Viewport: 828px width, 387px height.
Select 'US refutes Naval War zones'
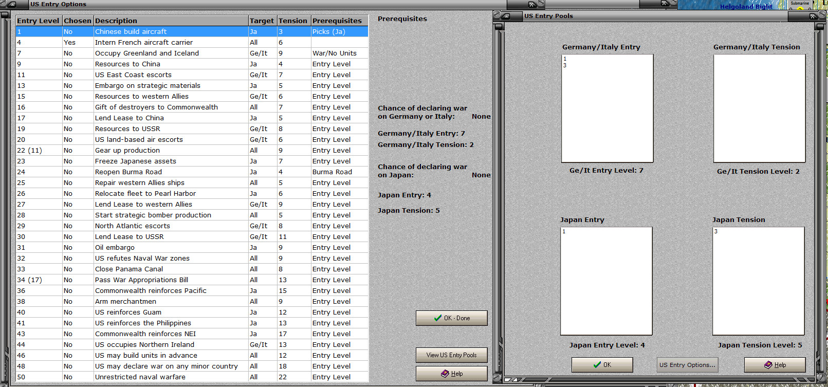tap(192, 258)
